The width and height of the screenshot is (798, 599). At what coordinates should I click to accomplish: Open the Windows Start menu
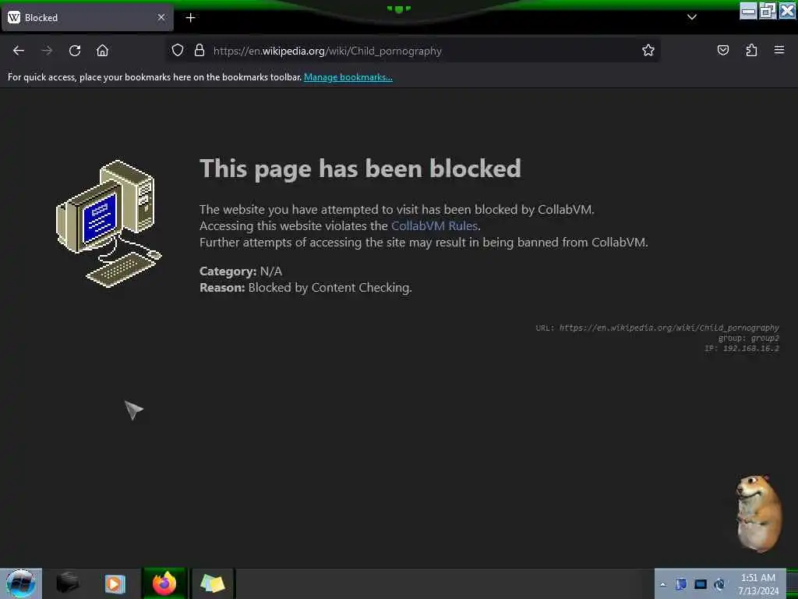[x=21, y=583]
